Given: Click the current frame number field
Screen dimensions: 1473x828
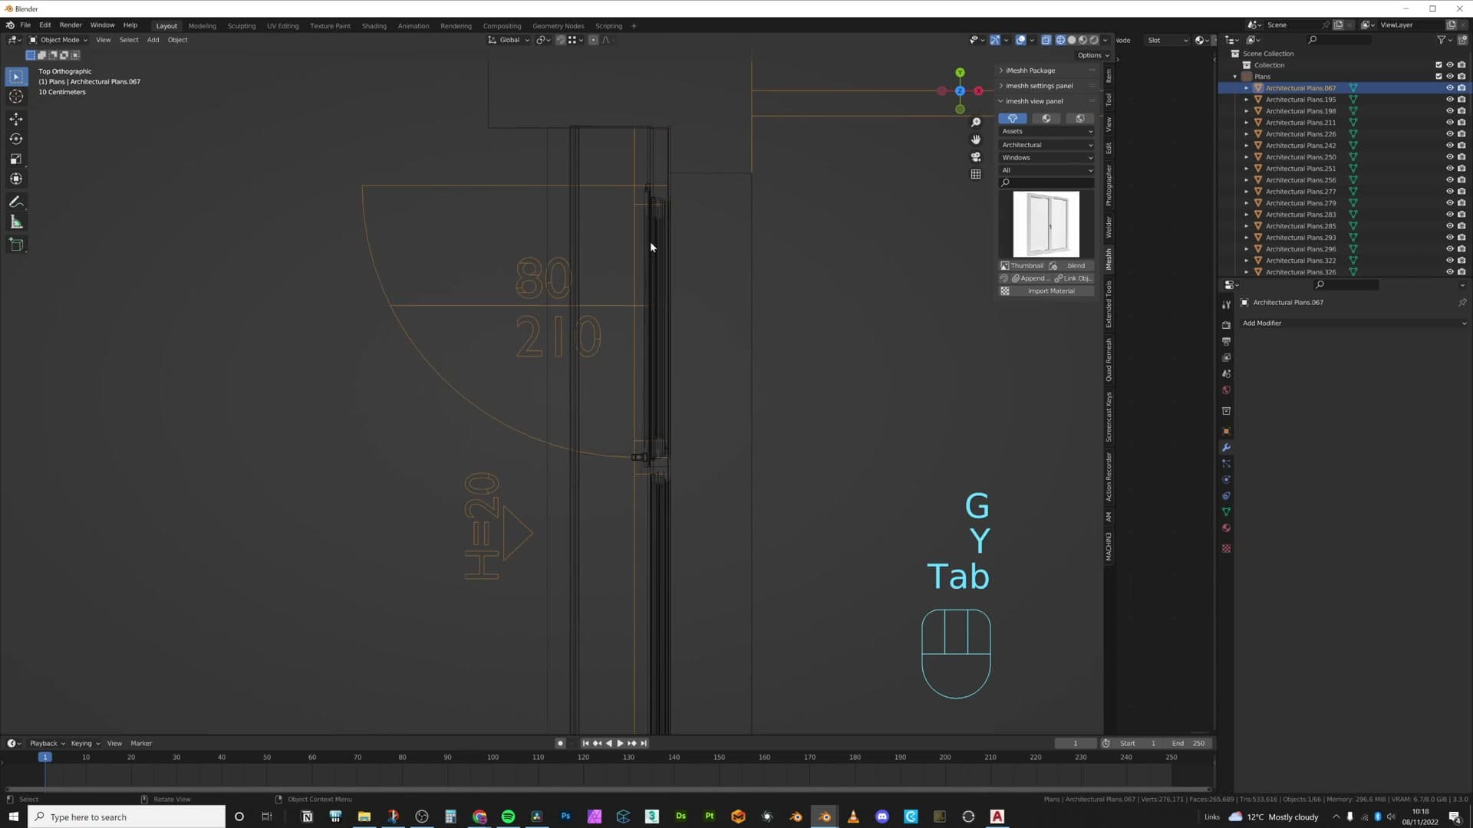Looking at the screenshot, I should pyautogui.click(x=1076, y=744).
